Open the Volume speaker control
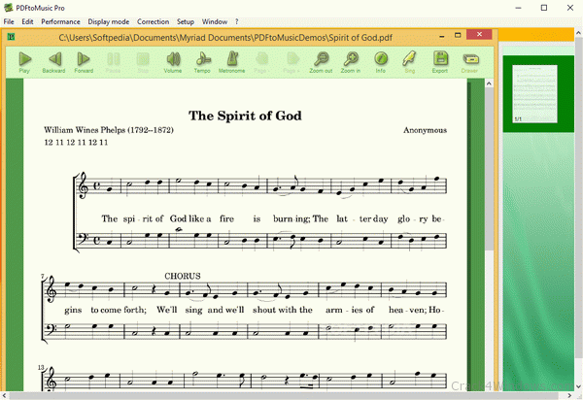This screenshot has width=583, height=400. click(x=173, y=61)
